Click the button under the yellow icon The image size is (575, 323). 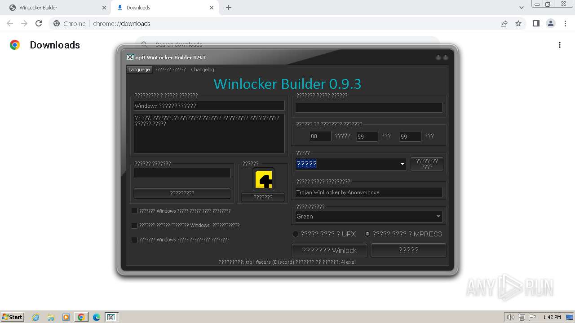(263, 197)
